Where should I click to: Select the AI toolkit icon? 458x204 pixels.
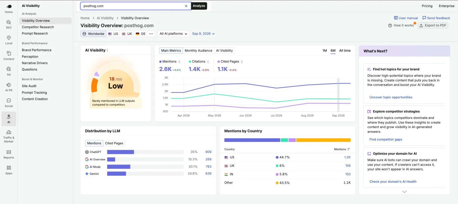click(9, 119)
